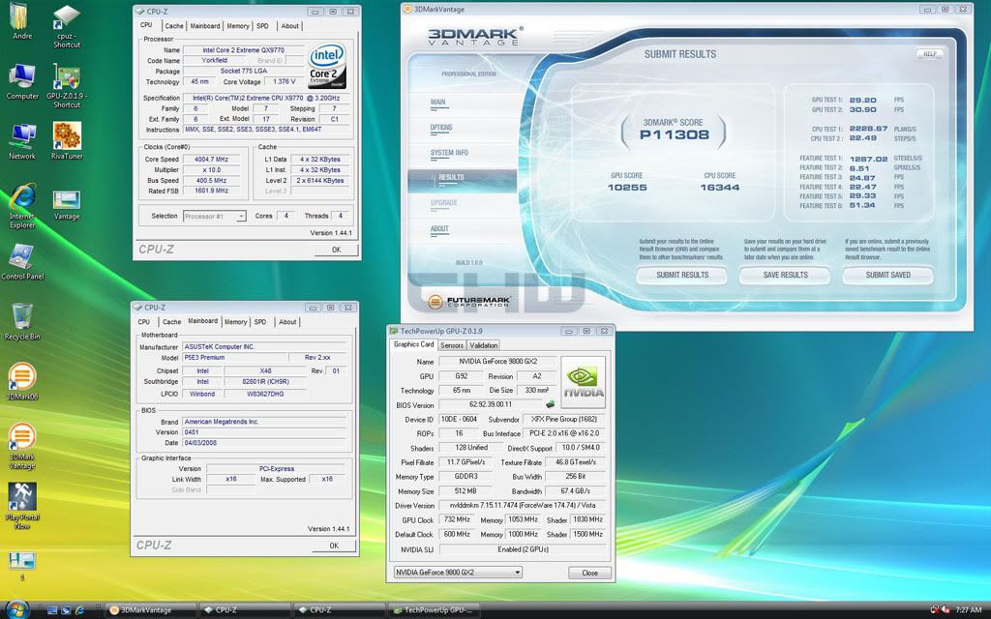
Task: Select the Memory tab in the top CPU-Z window
Action: point(237,26)
